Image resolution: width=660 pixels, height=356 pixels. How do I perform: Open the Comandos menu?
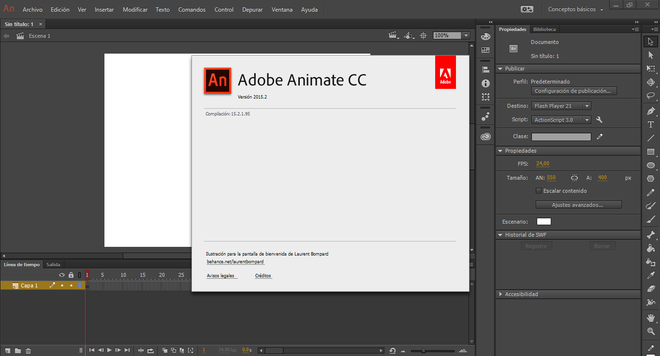coord(192,10)
